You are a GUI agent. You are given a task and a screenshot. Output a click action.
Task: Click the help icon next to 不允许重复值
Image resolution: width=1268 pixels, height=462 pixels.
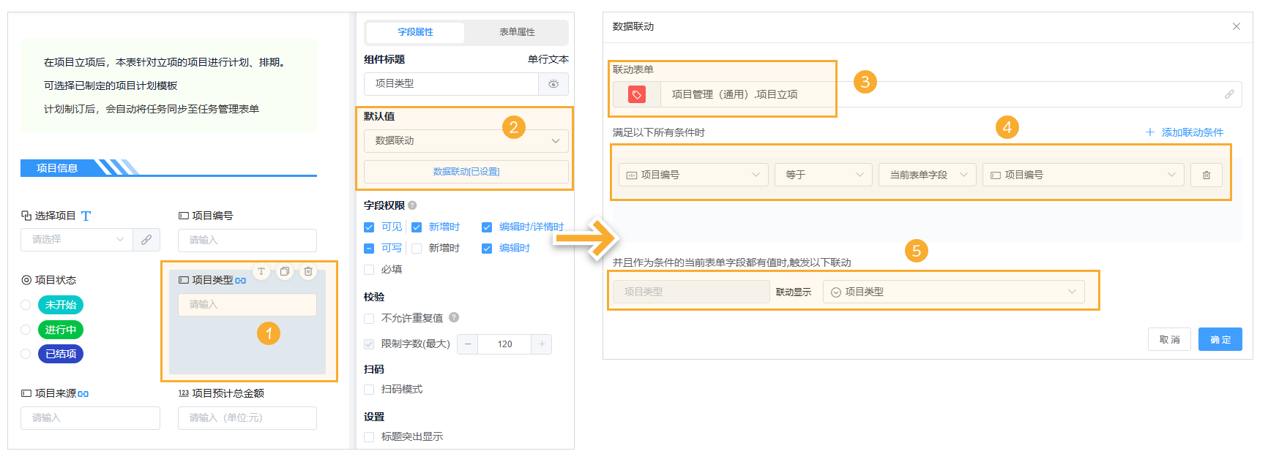pos(454,317)
